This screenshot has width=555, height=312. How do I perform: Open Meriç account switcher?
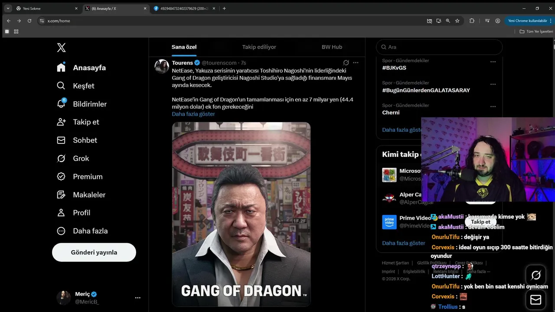[x=100, y=298]
